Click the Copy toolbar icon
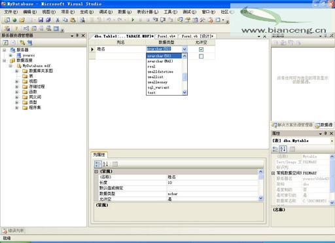 coord(65,20)
